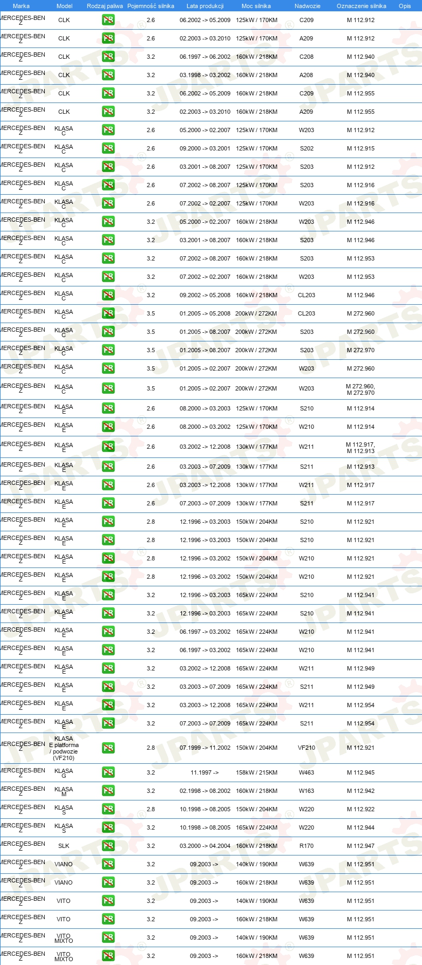Select body code VF210
This screenshot has height=965, width=422.
click(307, 748)
